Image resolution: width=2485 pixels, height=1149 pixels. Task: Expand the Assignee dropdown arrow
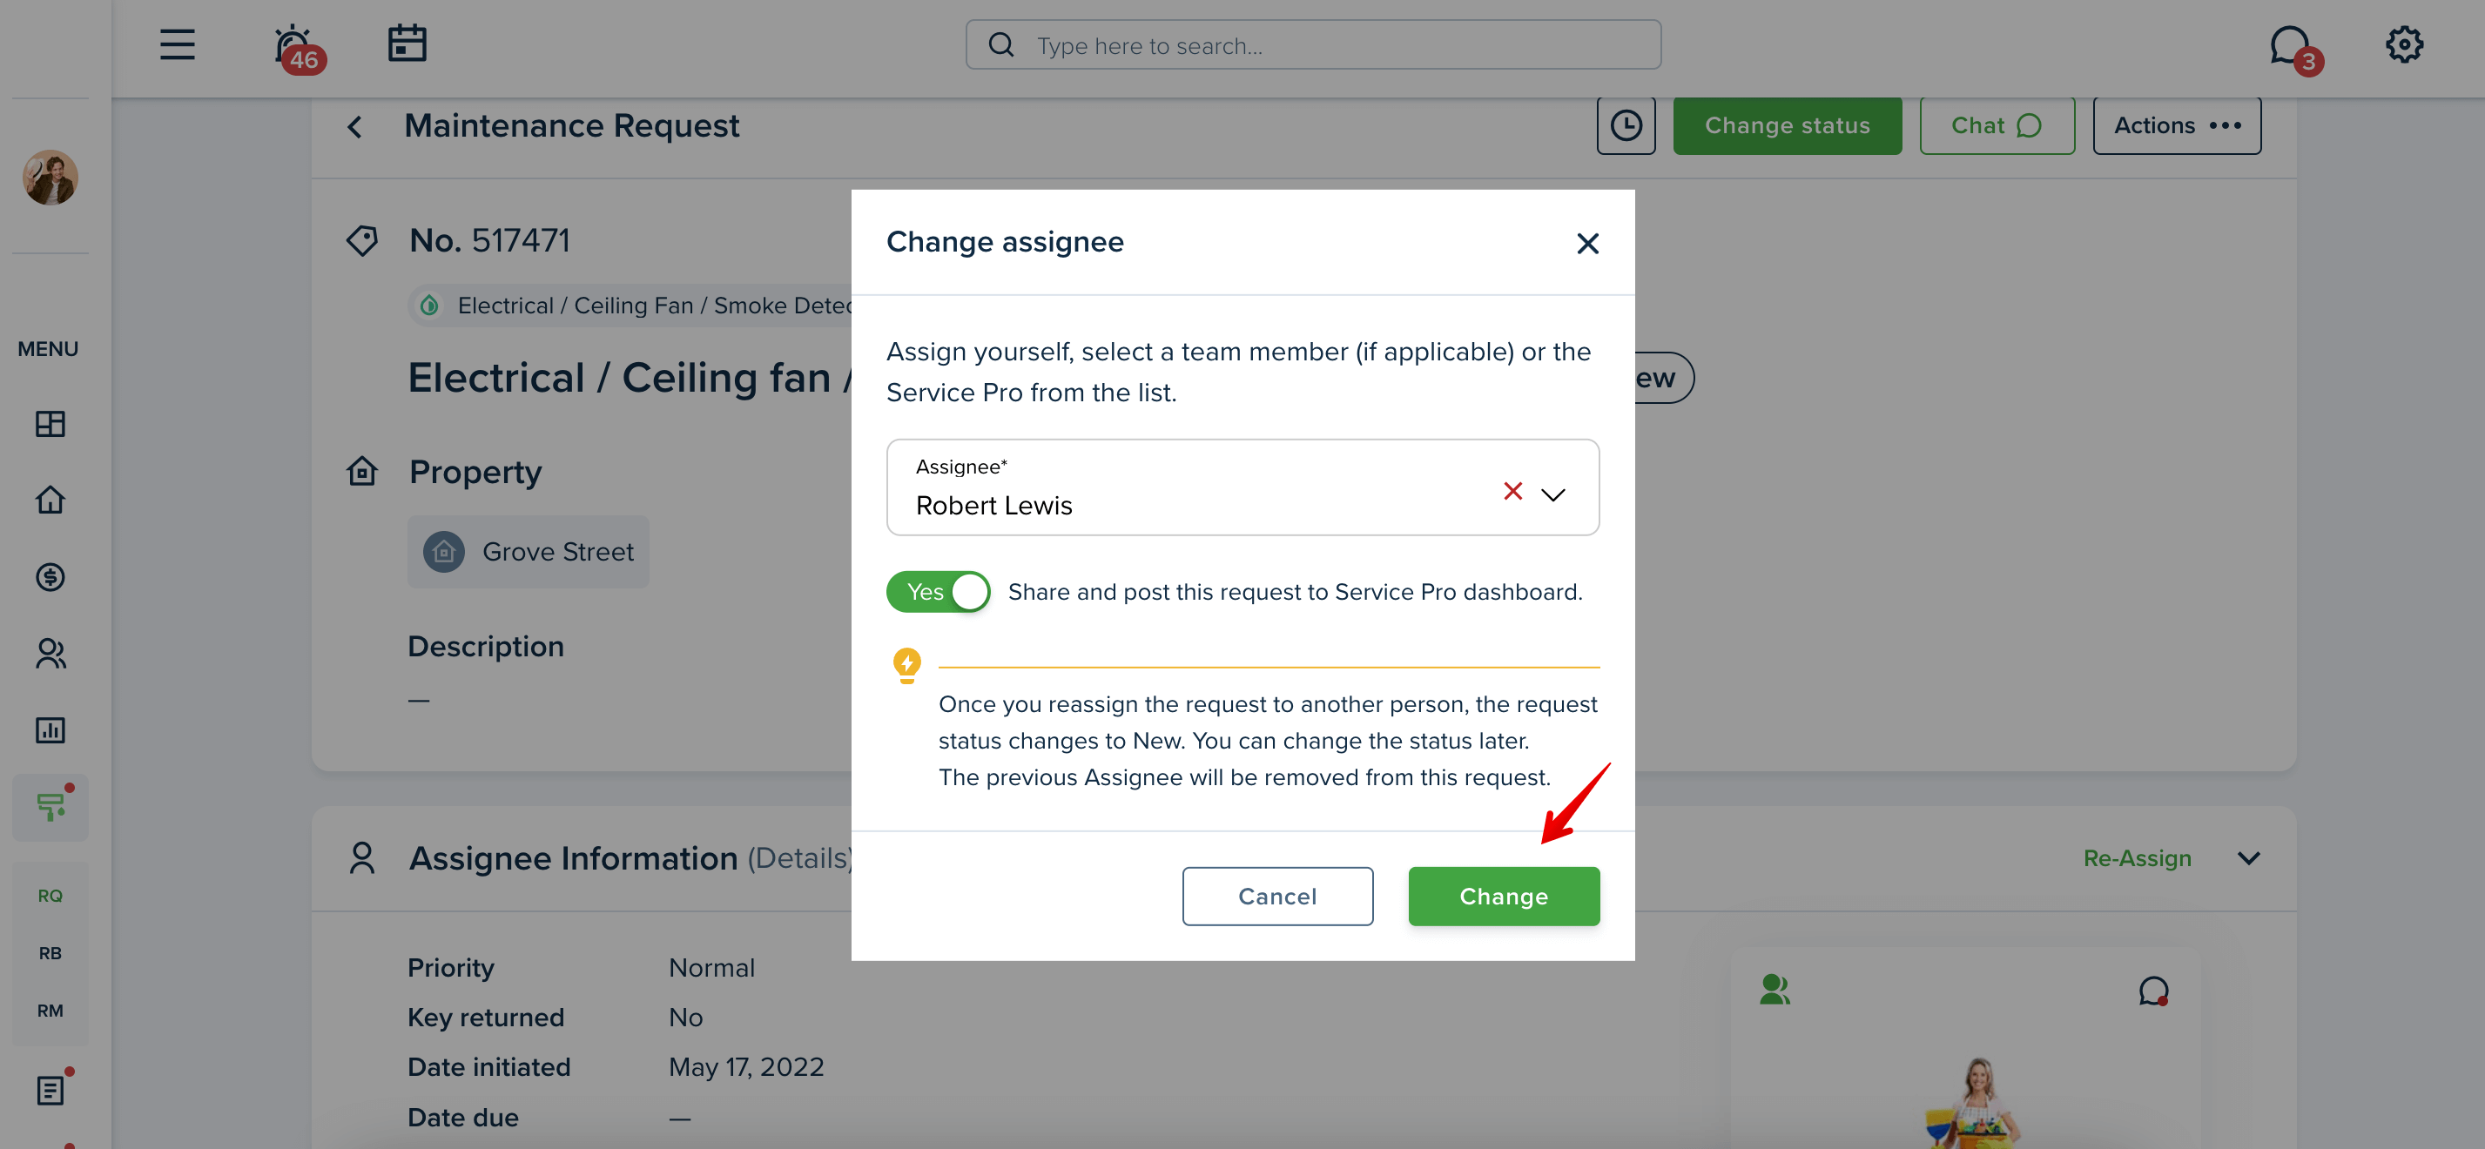1552,495
